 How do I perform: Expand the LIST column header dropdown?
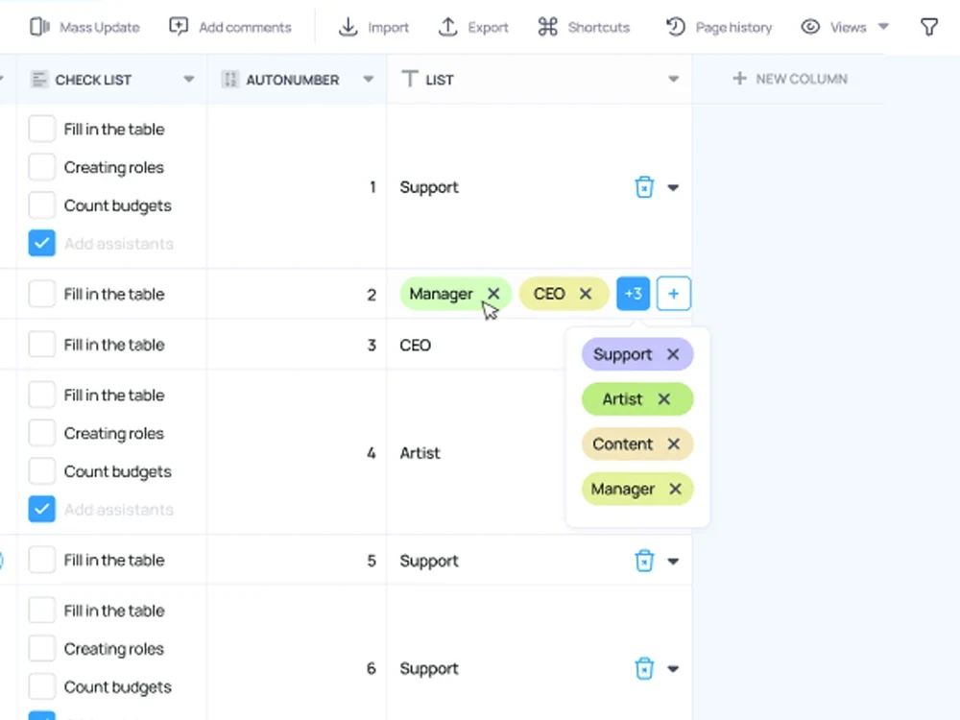pos(673,80)
